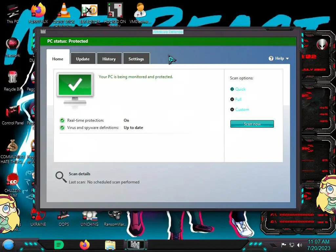
Task: Click the Help question mark icon
Action: pos(271,58)
